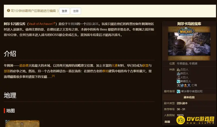The image size is (217, 127).
Task: Click footnote reference [1]
Action: [x=53, y=76]
